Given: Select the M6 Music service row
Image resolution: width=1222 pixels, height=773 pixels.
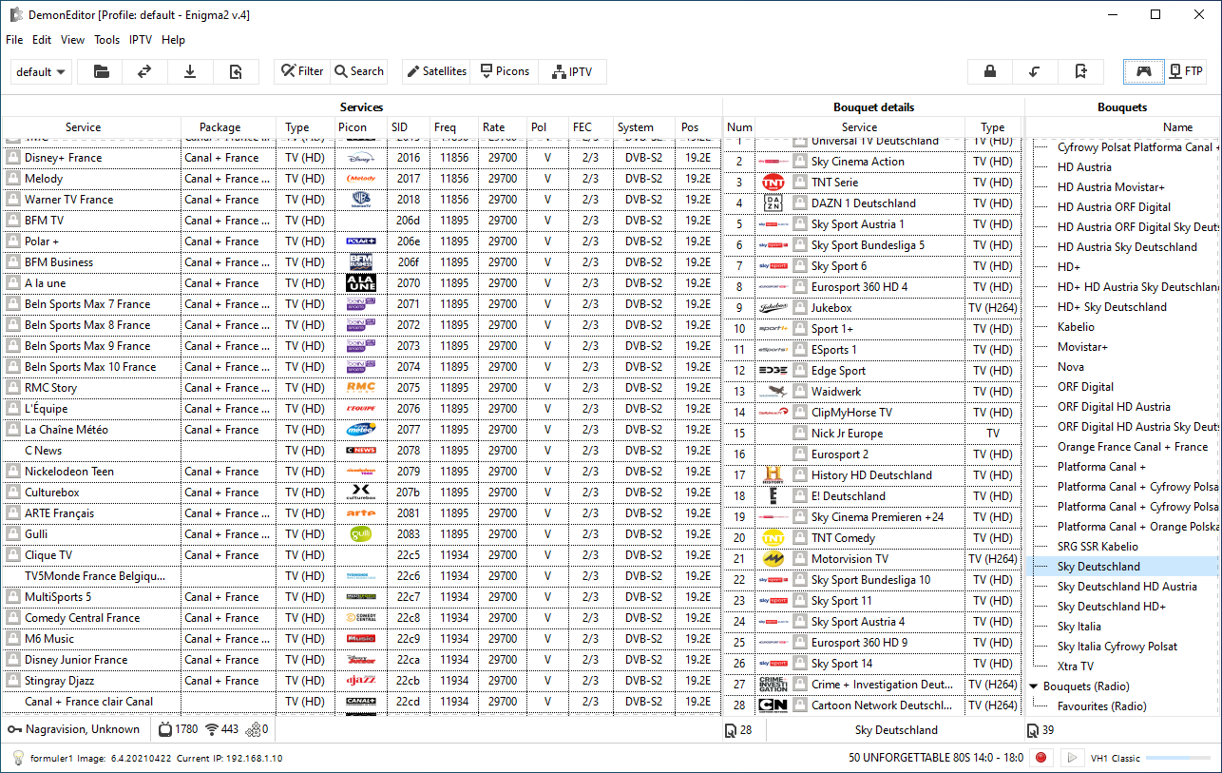Looking at the screenshot, I should 361,639.
